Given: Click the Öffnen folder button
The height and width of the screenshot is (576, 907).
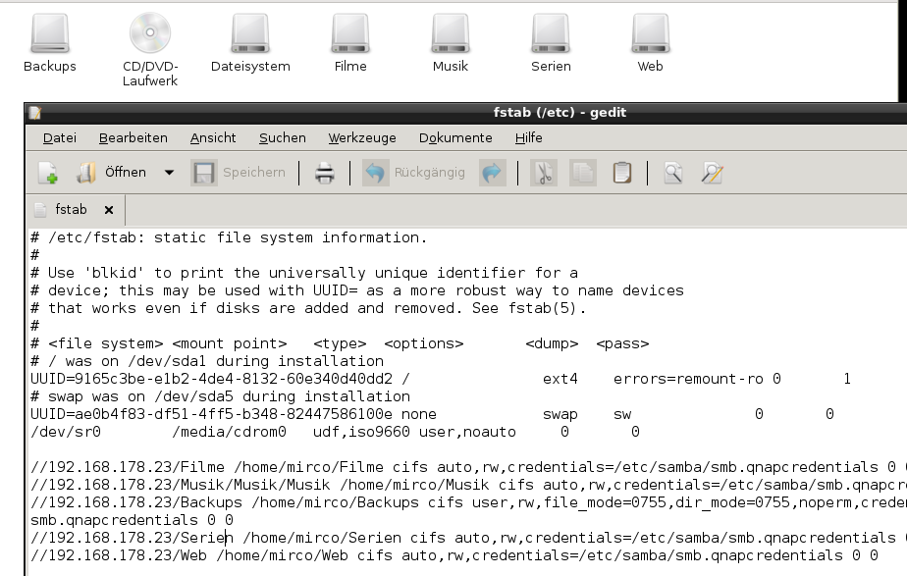Looking at the screenshot, I should click(112, 173).
